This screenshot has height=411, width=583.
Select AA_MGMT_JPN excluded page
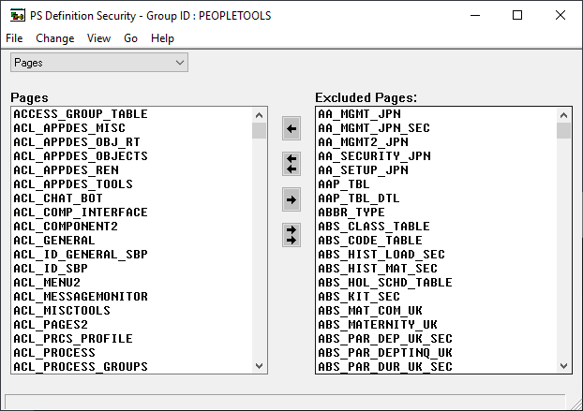(x=437, y=114)
